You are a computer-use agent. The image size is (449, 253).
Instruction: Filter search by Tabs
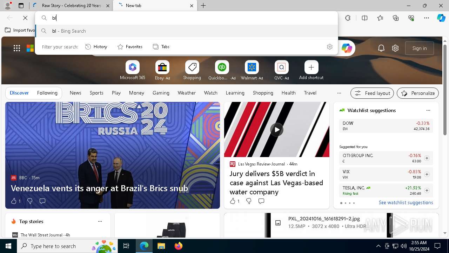point(161,47)
